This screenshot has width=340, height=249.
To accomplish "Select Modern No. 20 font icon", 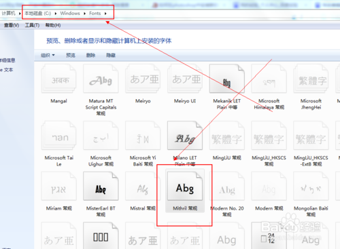I will point(227,186).
